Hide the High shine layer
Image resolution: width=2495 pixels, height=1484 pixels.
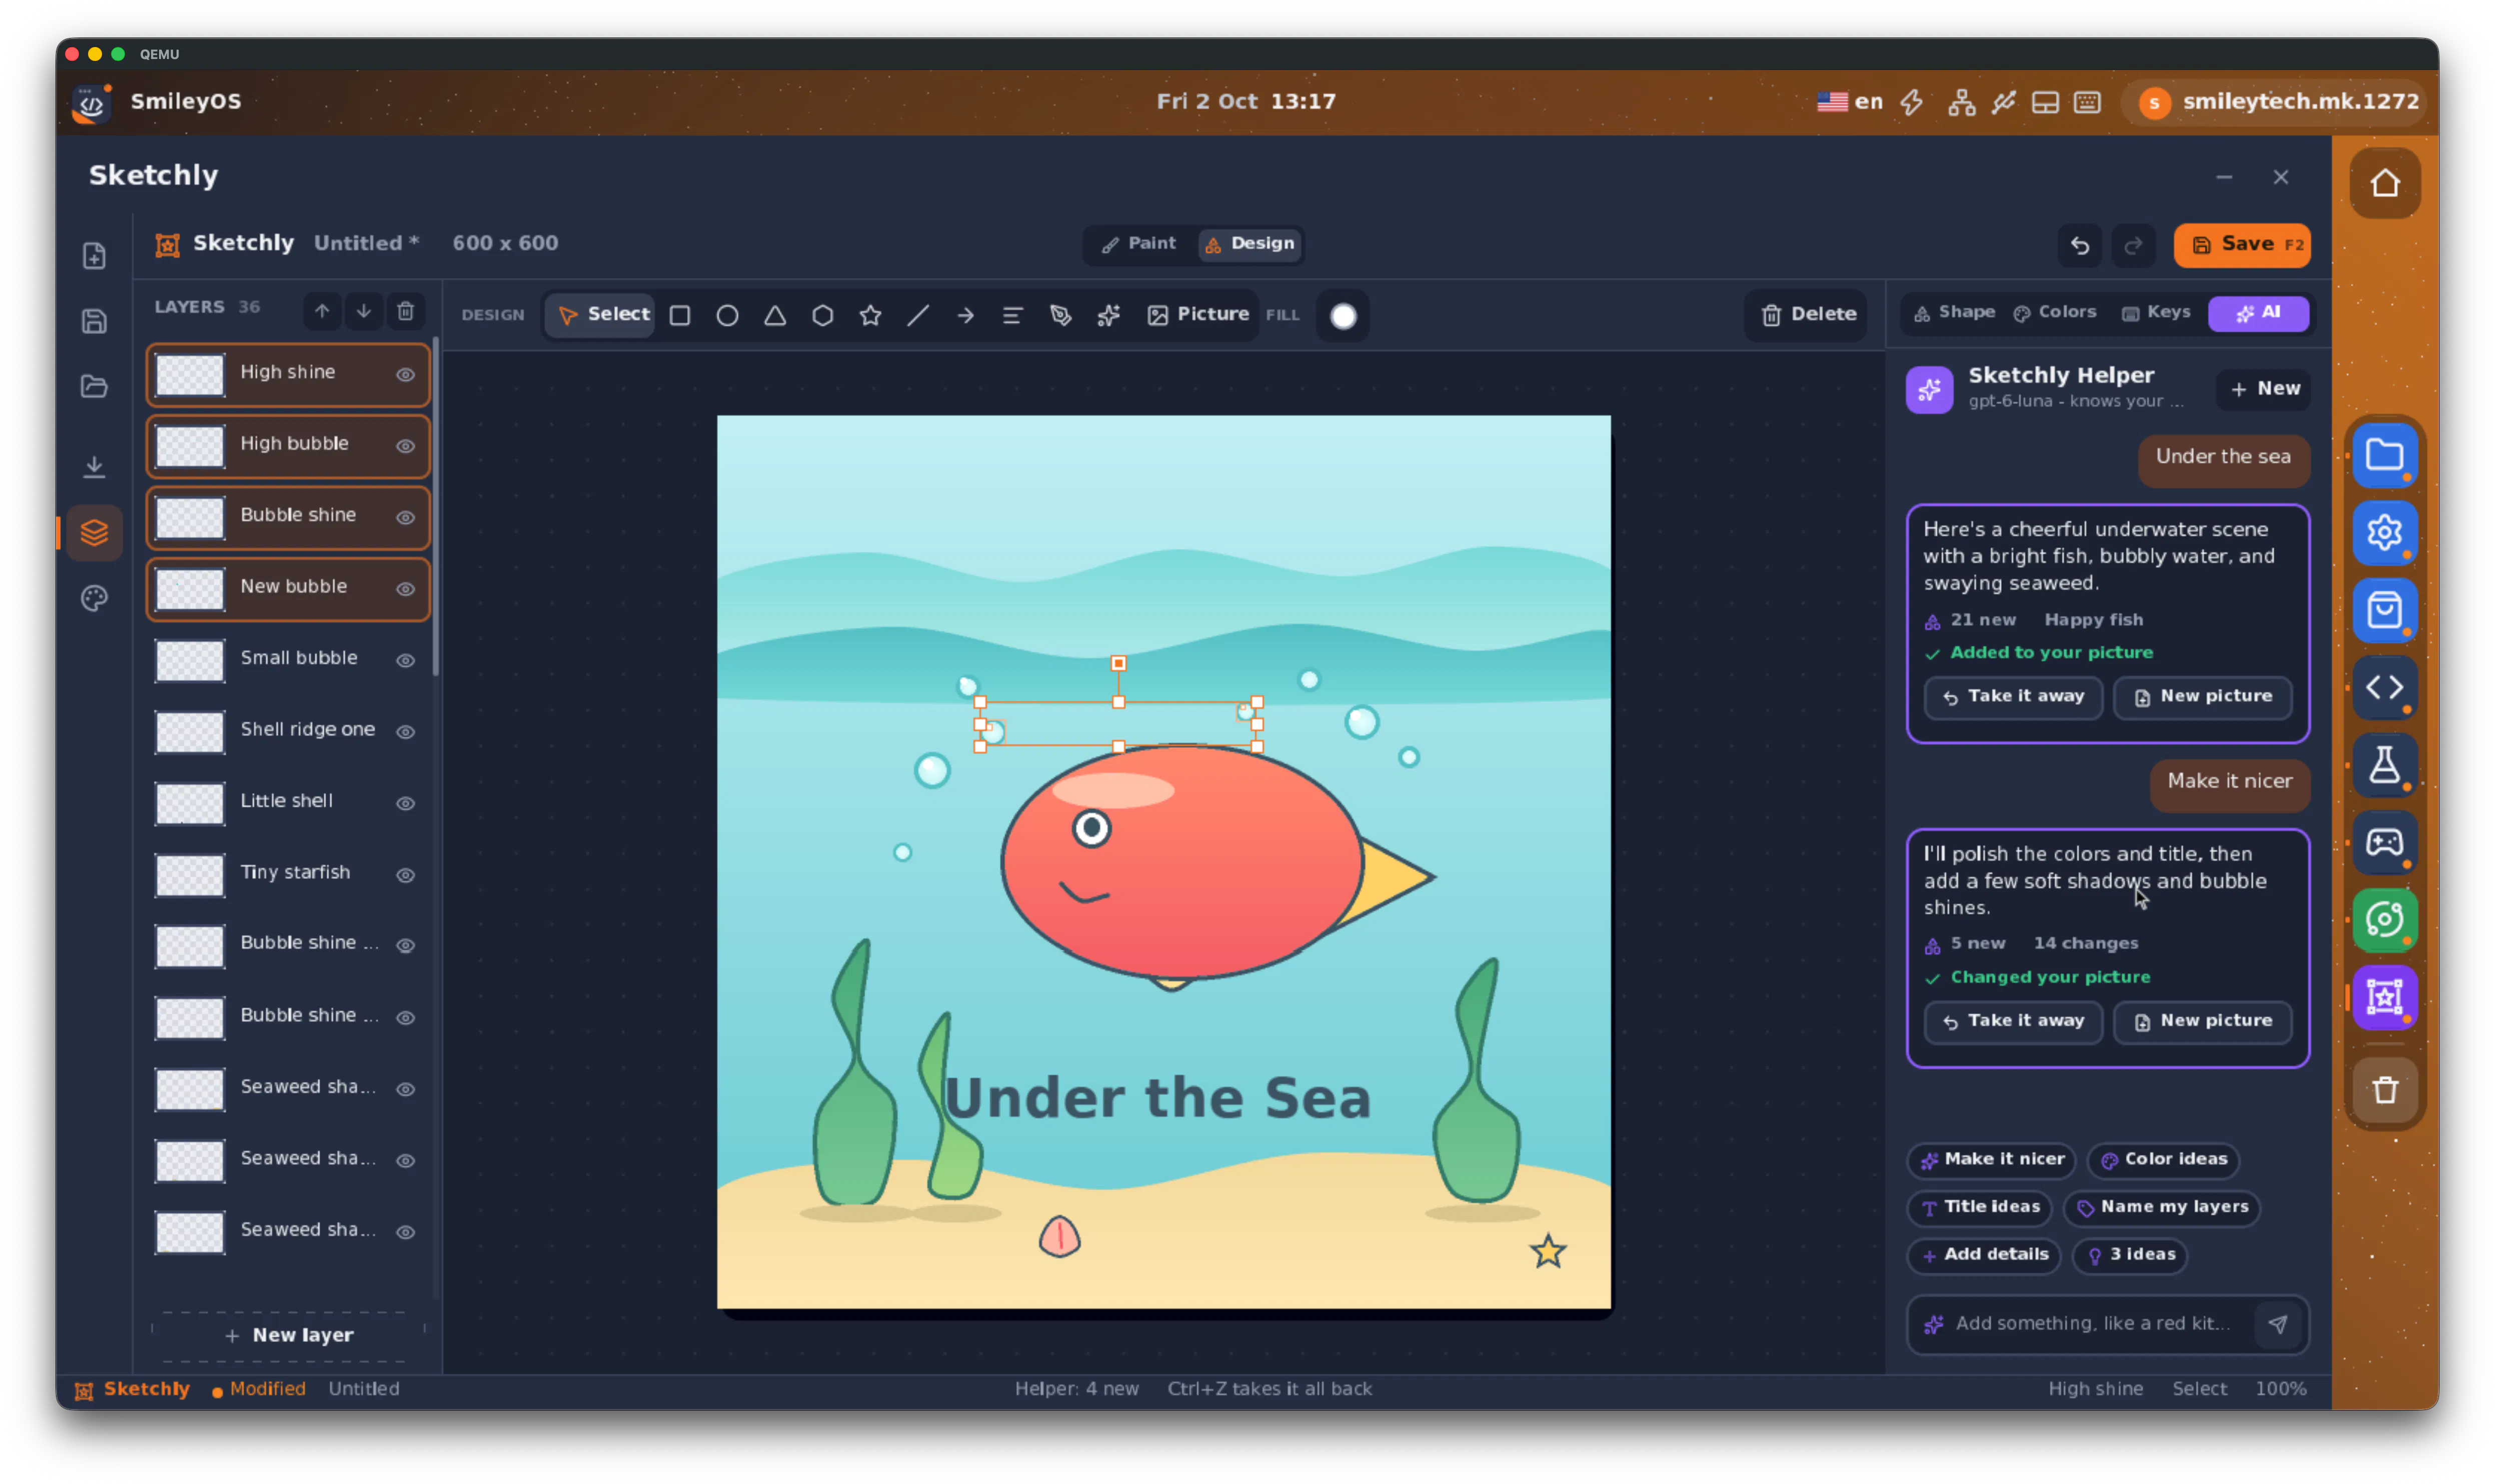tap(405, 374)
